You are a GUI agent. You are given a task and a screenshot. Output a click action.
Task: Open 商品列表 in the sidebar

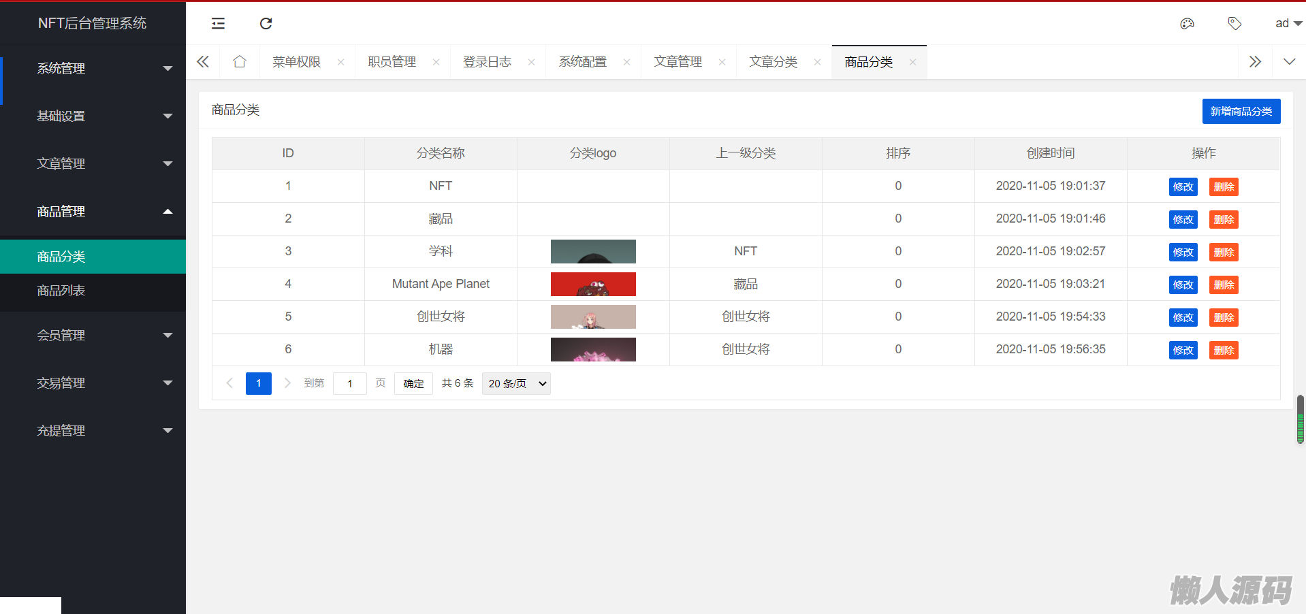61,291
